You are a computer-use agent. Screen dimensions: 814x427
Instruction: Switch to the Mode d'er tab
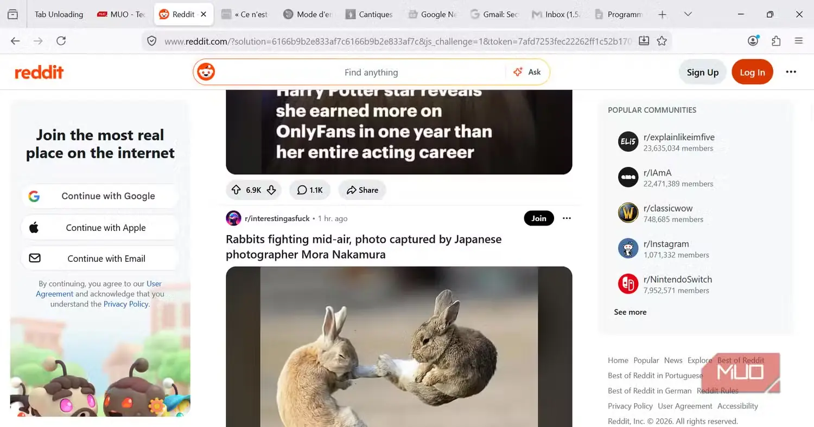tap(308, 15)
